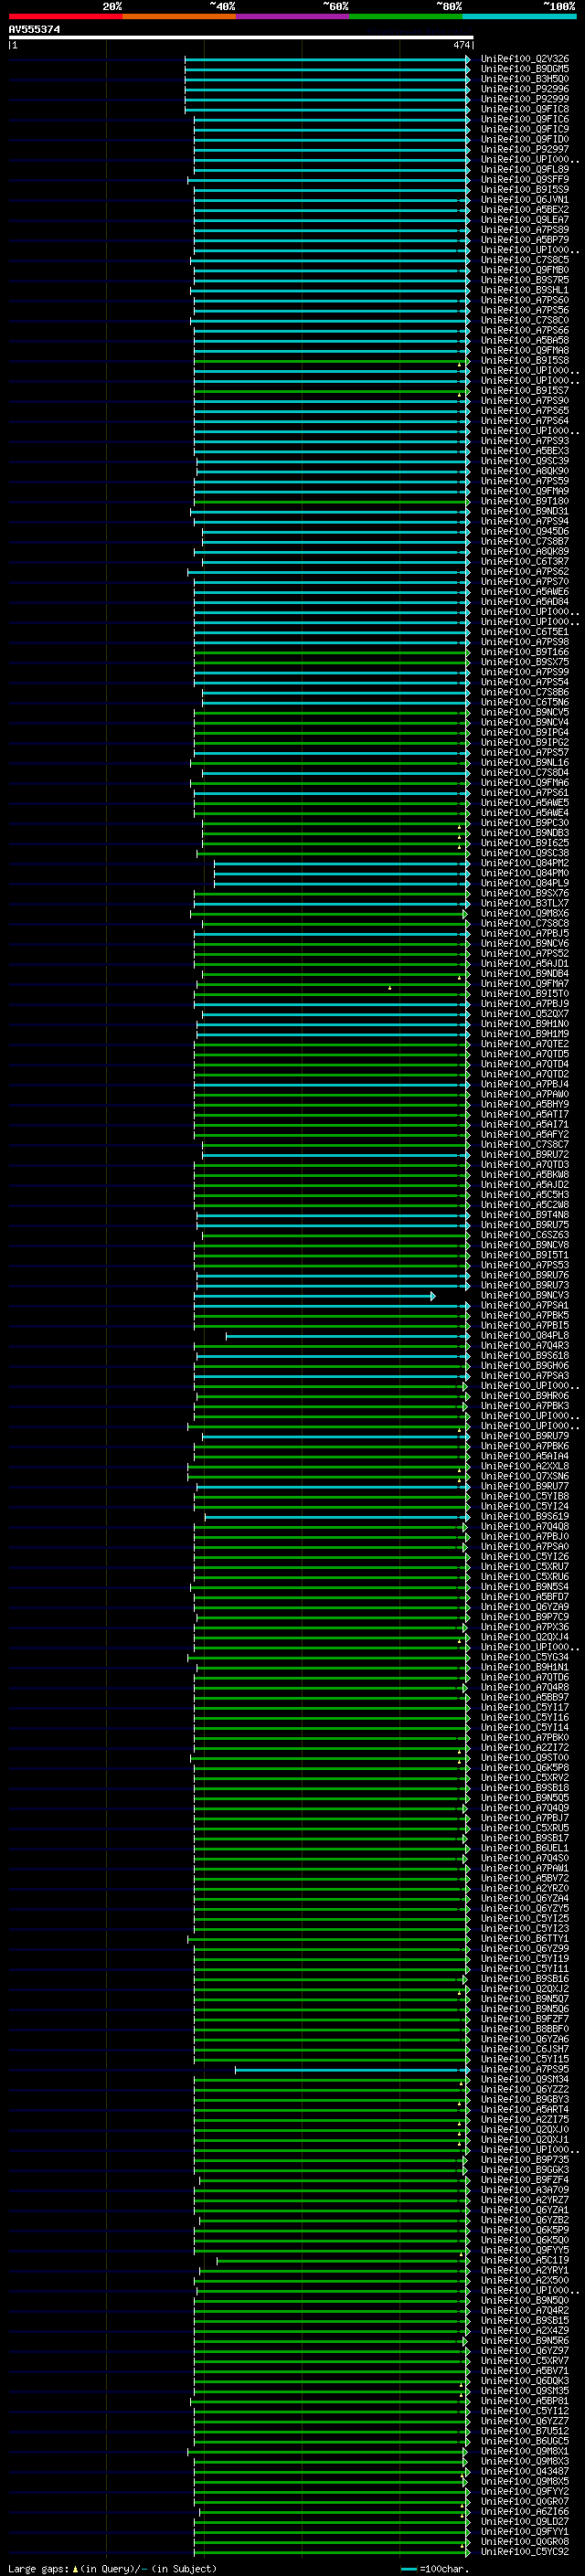Open hit UniRef100_Q2V326
The image size is (585, 2576).
524,59
